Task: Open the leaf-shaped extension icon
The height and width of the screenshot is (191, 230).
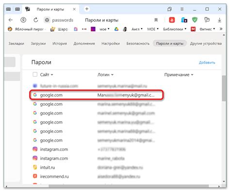Action: point(207,20)
